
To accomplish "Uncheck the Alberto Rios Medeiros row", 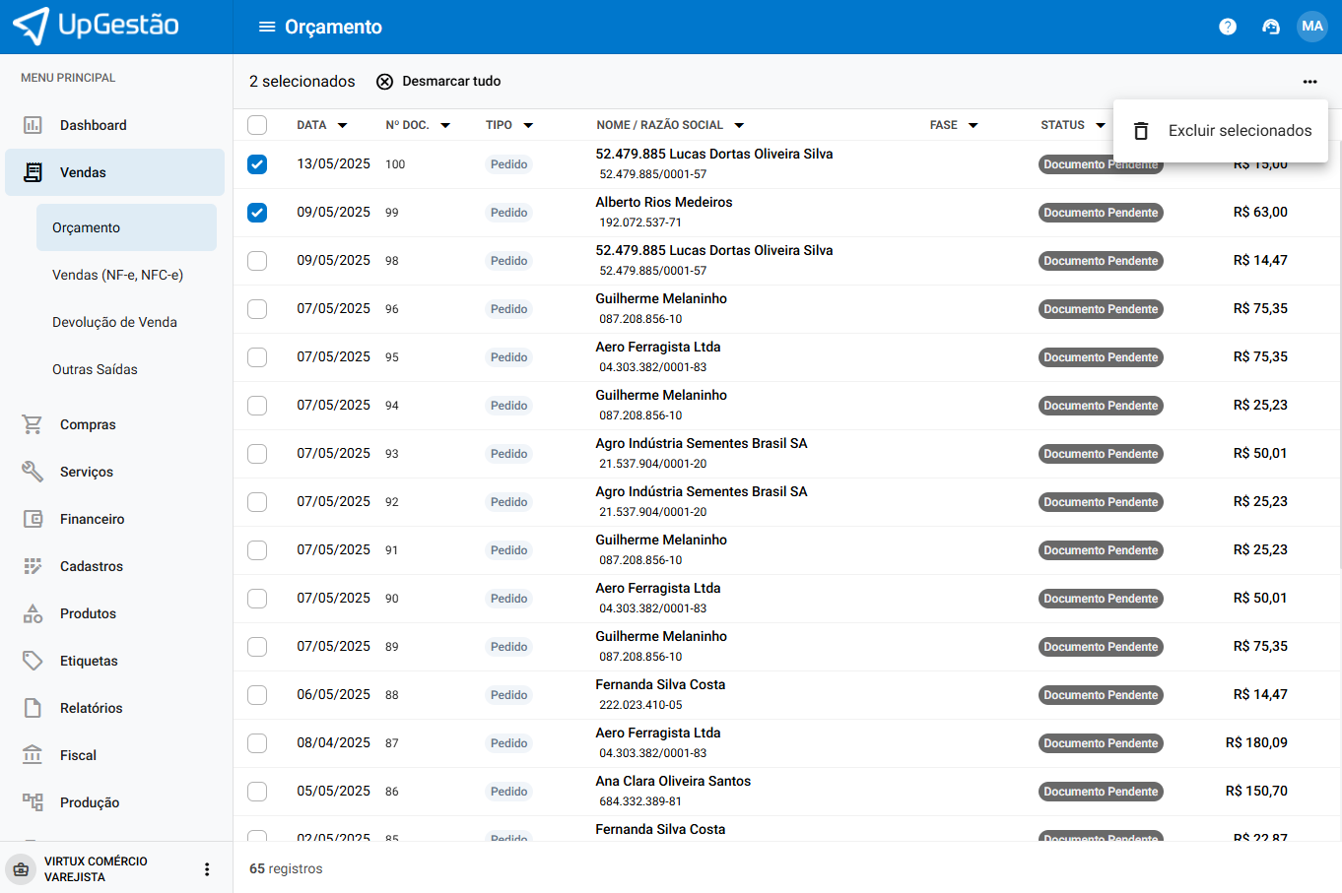I will click(257, 213).
